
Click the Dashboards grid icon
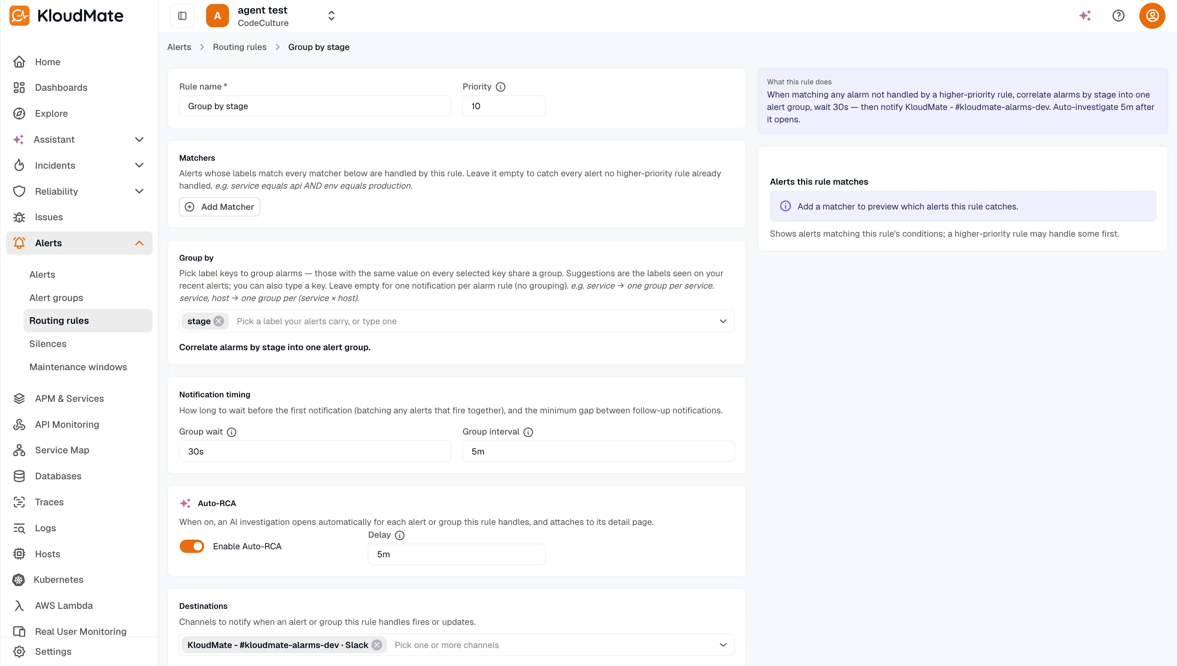click(19, 88)
